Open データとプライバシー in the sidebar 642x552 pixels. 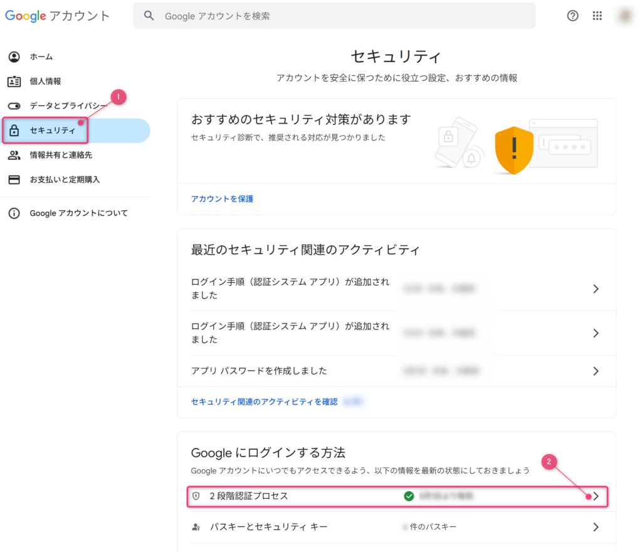[68, 106]
